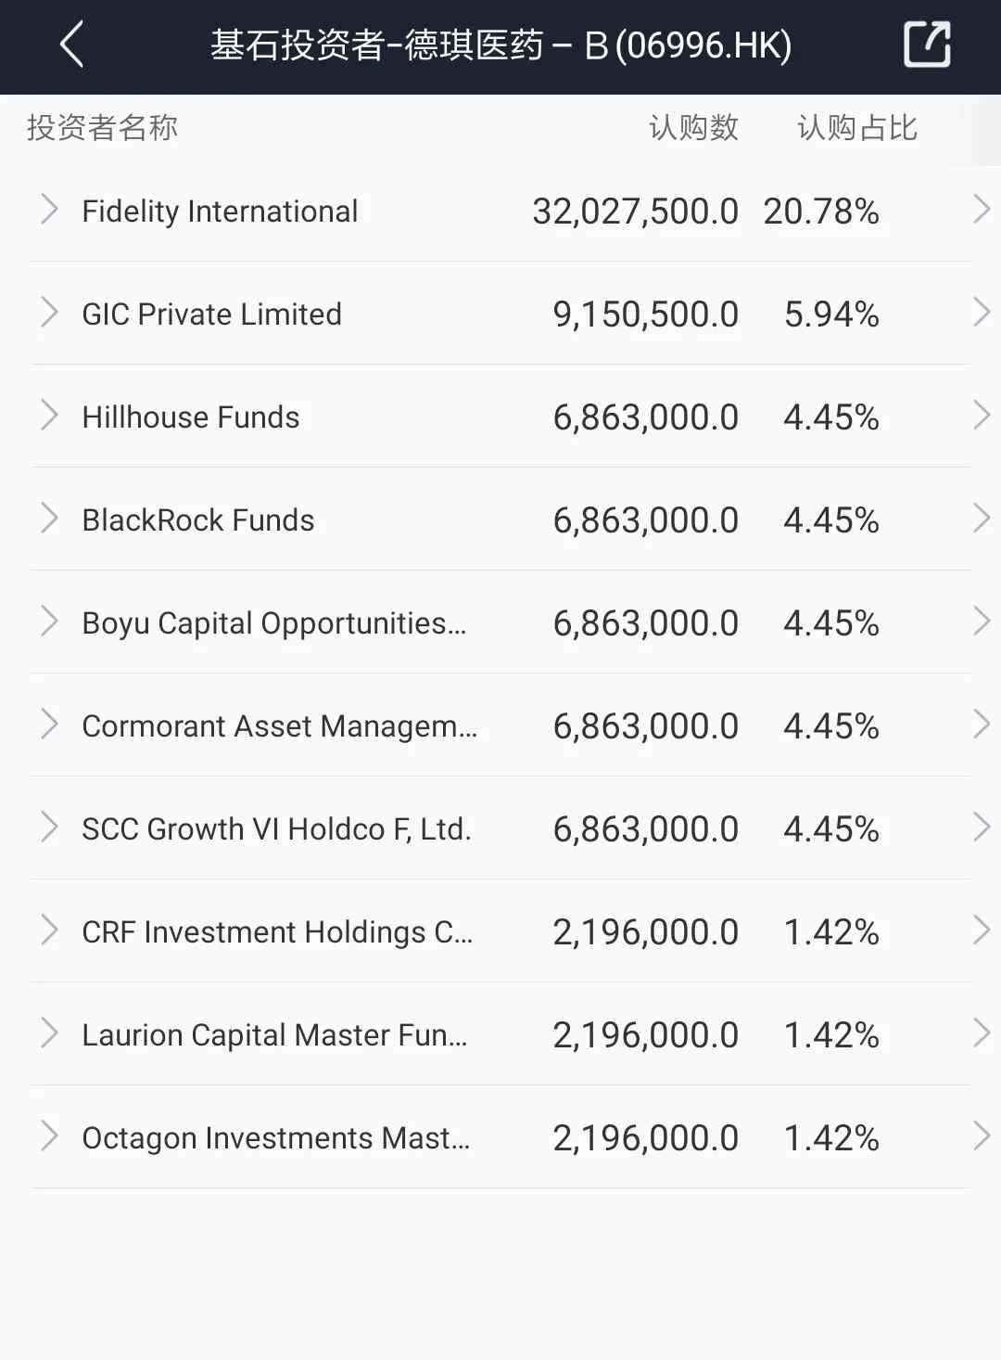This screenshot has height=1360, width=1001.
Task: Open Boyu Capital right arrow
Action: 982,622
